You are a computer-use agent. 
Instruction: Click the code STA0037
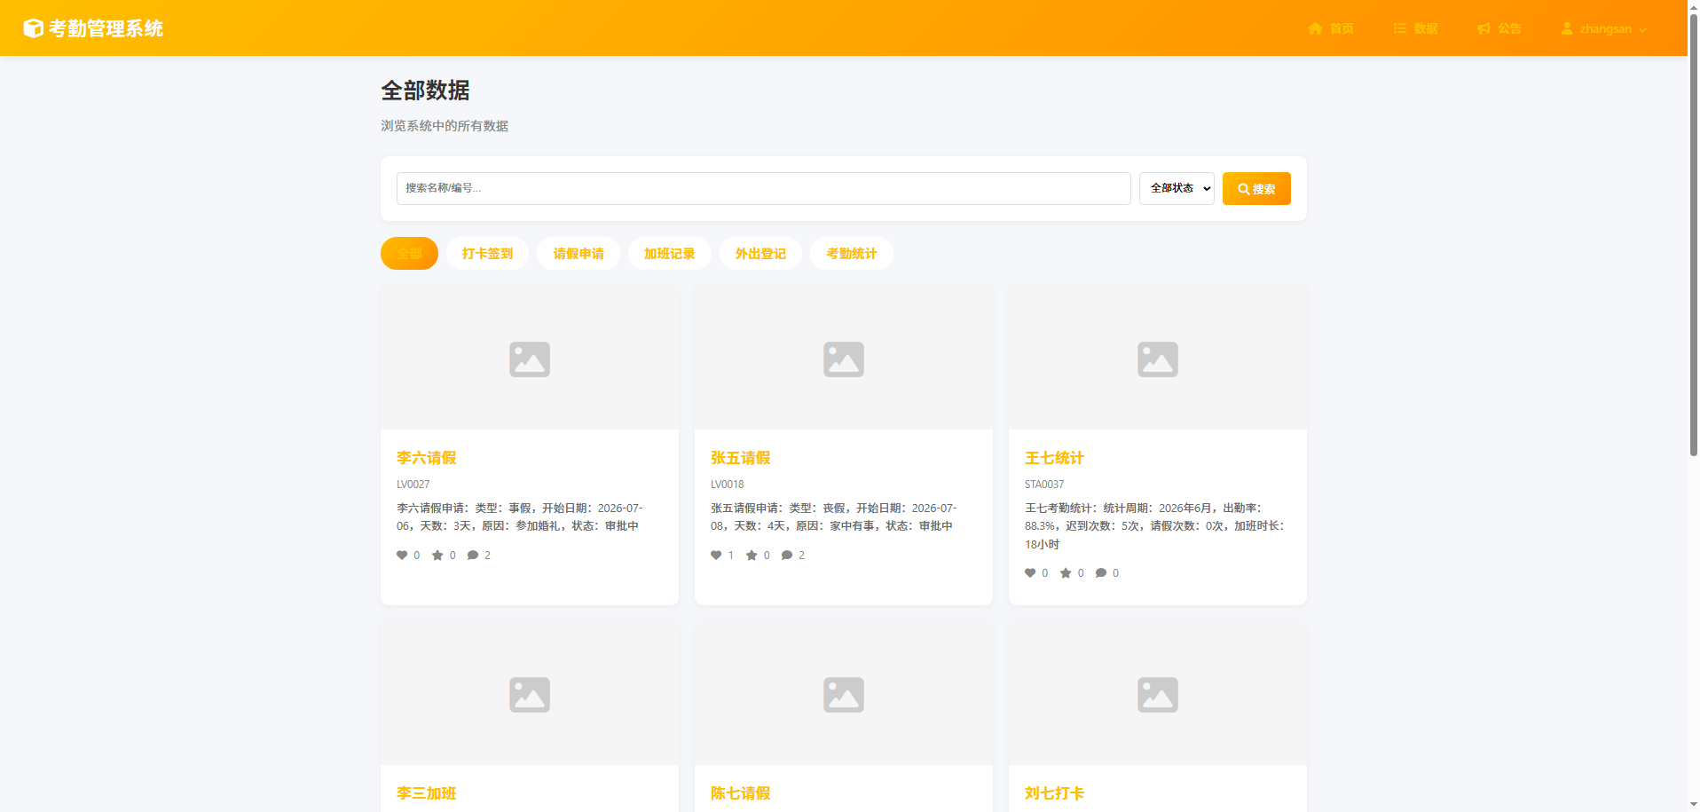click(1044, 485)
